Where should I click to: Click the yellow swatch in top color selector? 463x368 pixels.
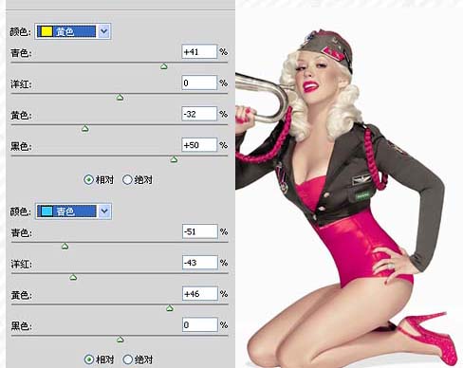pos(46,31)
